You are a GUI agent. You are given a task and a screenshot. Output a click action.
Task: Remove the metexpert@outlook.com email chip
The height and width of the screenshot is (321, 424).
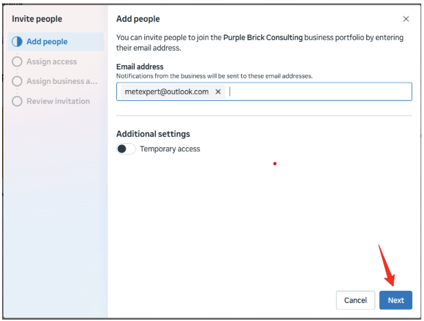[x=219, y=91]
